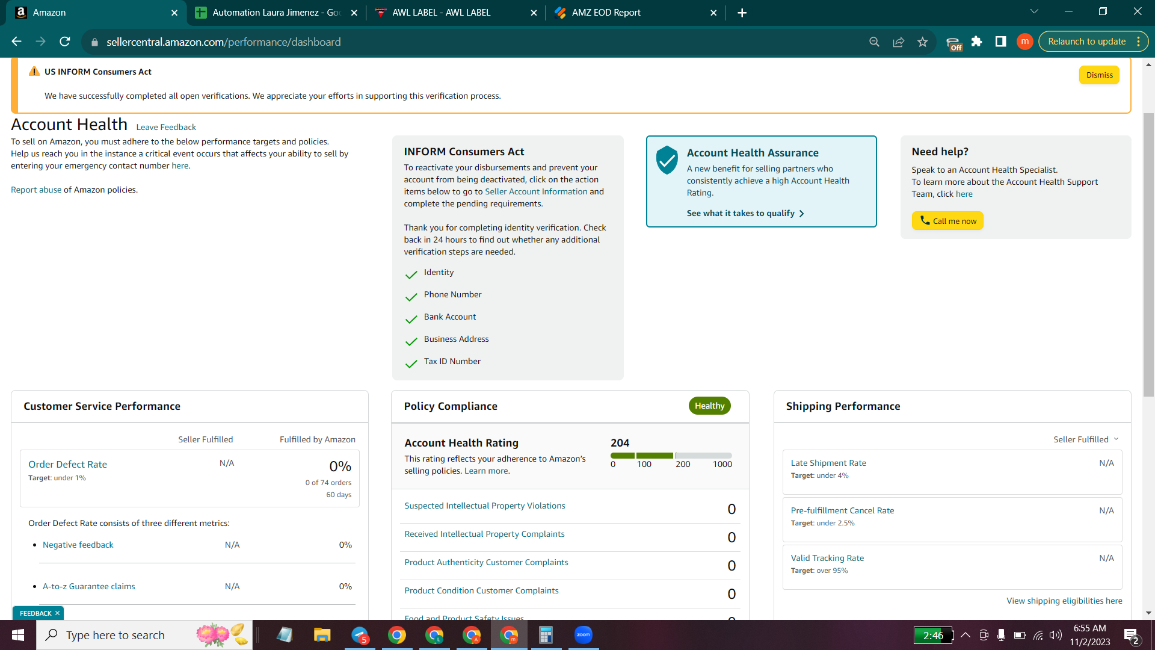Close the AMZ EOD Report tab
The width and height of the screenshot is (1155, 650).
pyautogui.click(x=713, y=13)
